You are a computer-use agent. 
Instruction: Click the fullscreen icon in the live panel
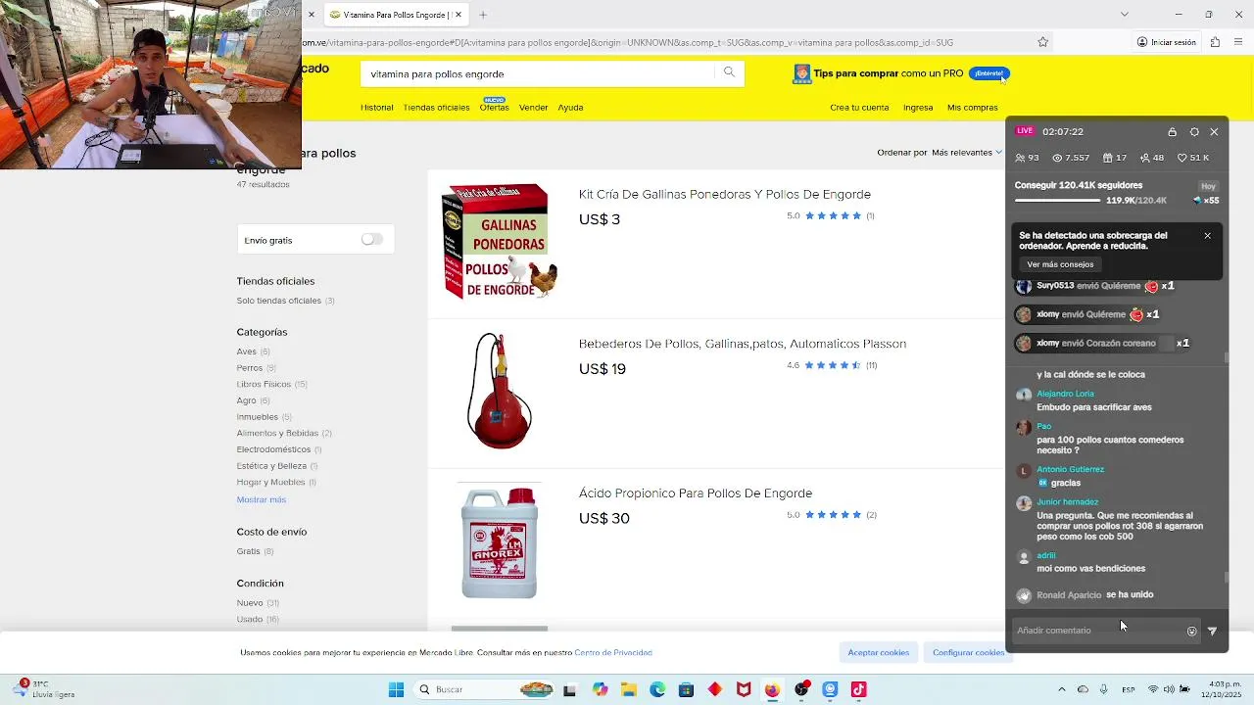coord(1194,131)
